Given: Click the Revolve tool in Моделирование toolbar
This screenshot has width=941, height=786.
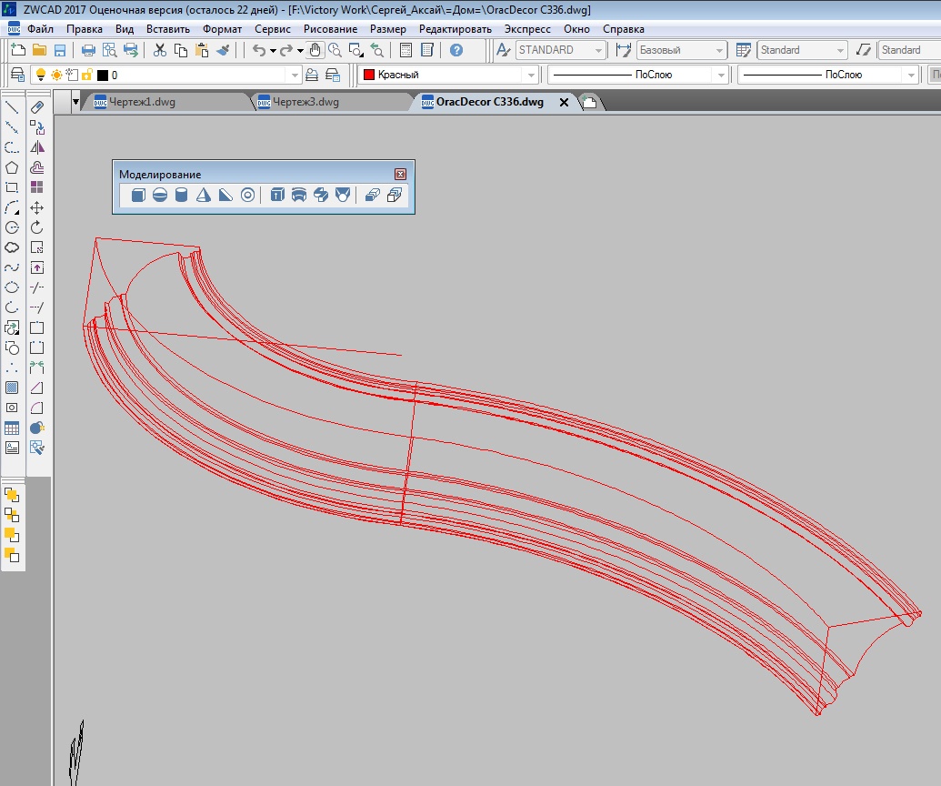Looking at the screenshot, I should click(299, 195).
